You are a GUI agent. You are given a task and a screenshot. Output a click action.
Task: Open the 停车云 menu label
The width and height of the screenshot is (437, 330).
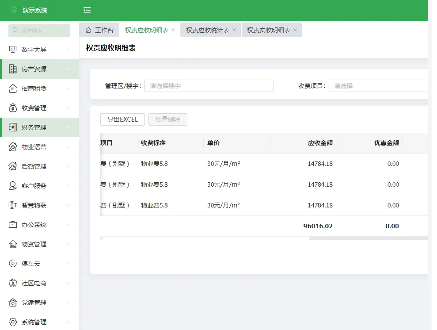coord(31,264)
